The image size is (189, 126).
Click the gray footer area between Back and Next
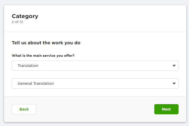95,109
